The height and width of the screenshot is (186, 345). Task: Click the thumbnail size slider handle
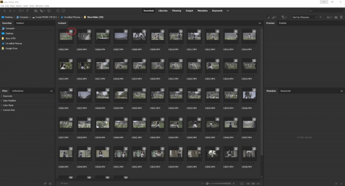207,184
